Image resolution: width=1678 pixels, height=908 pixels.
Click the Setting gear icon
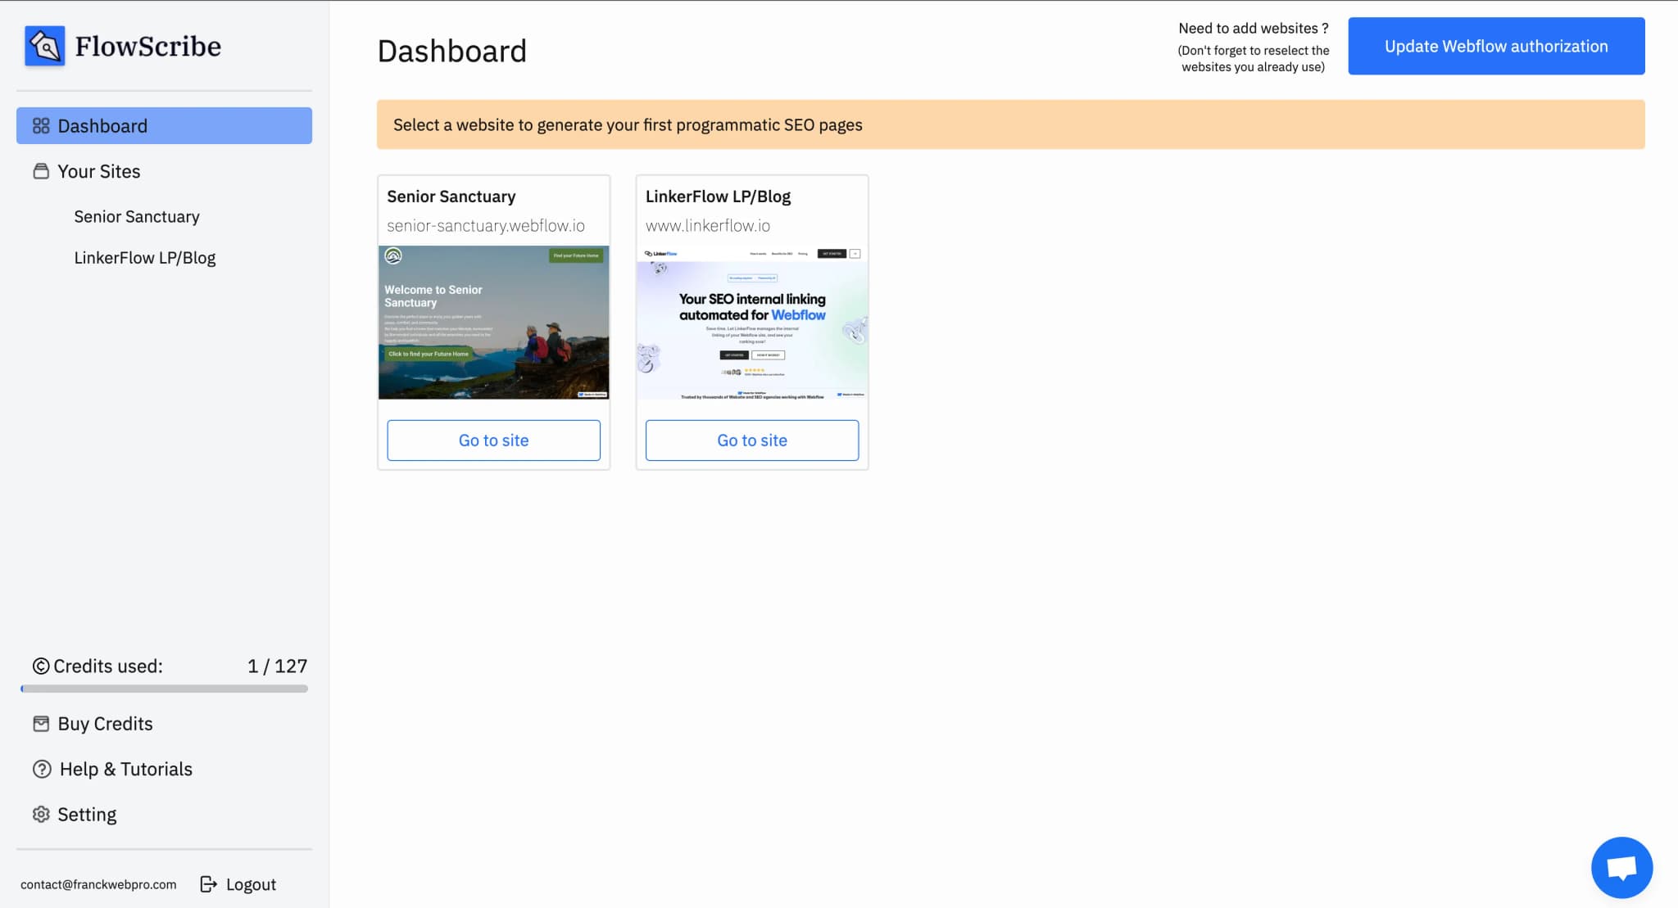pyautogui.click(x=41, y=814)
